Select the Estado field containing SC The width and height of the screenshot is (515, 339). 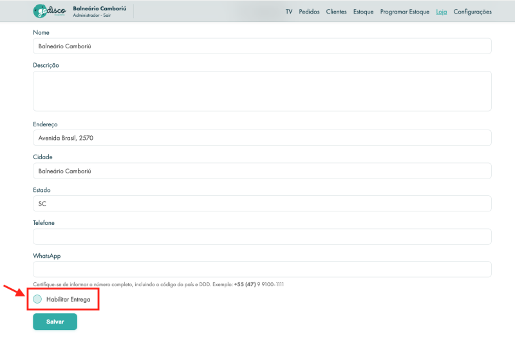(262, 204)
